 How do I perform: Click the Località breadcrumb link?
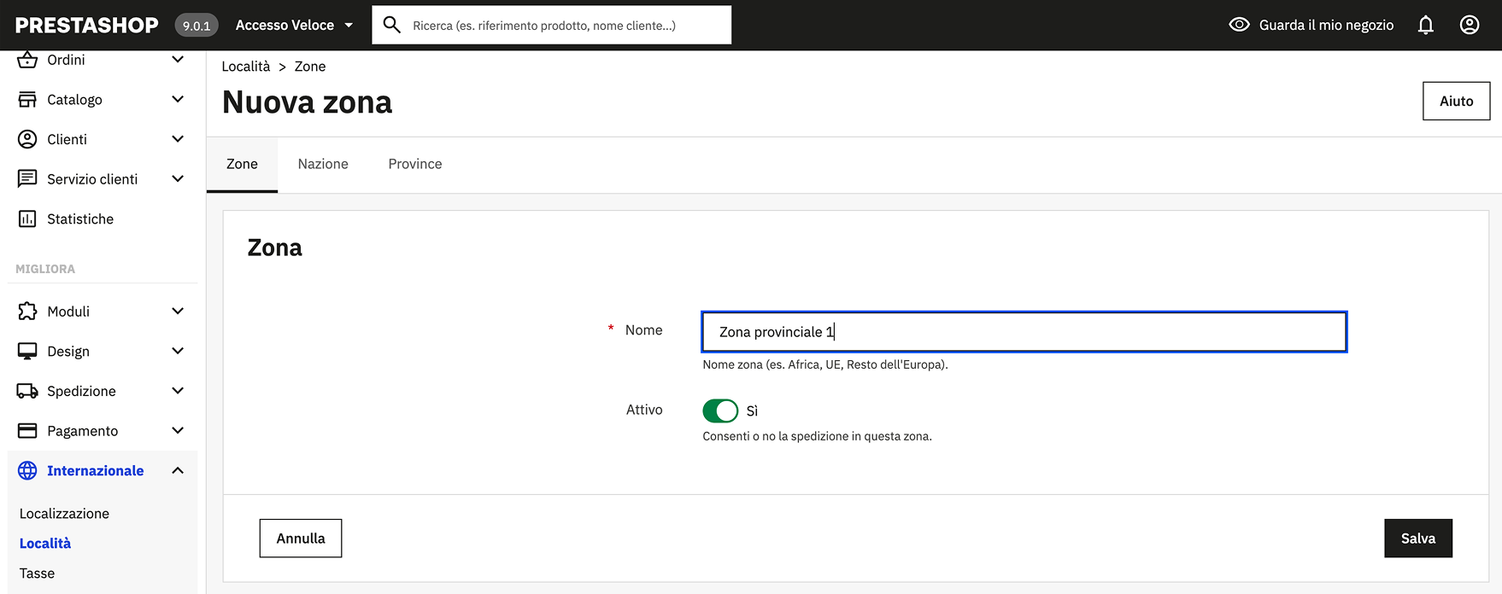point(246,67)
